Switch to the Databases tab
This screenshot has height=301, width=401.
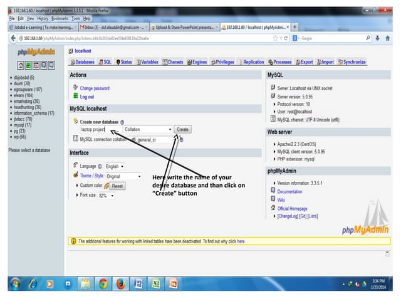click(83, 62)
